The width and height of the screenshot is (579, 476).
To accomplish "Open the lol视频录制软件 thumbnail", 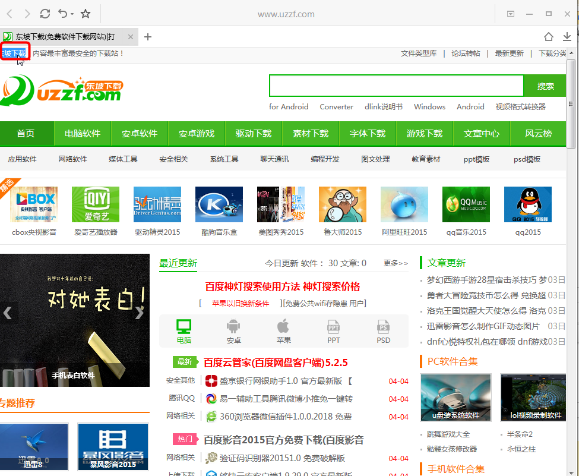I will (533, 398).
